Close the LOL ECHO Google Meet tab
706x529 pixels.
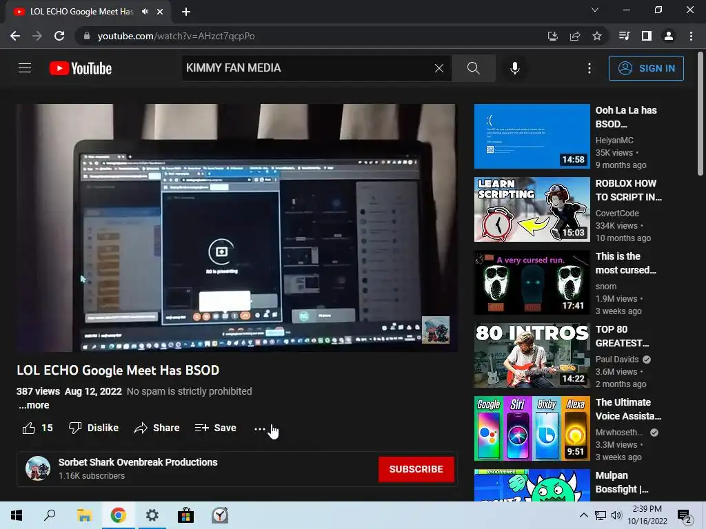coord(160,12)
